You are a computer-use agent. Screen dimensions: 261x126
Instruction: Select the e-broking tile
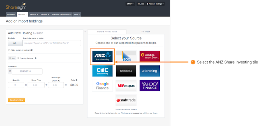point(150,71)
